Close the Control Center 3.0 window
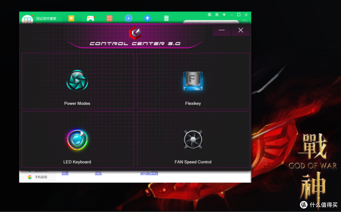This screenshot has width=341, height=212. click(241, 30)
